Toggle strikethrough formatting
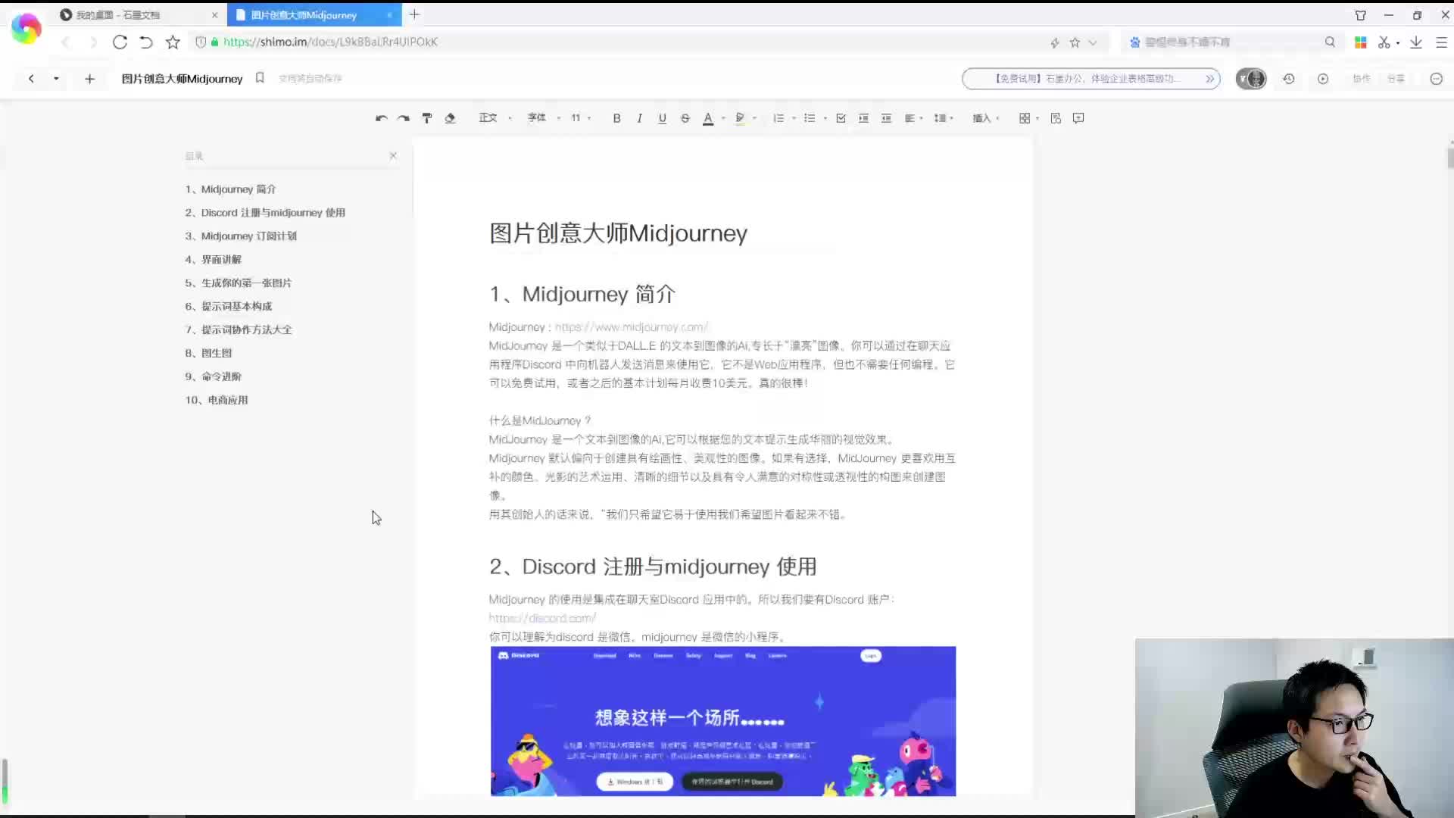This screenshot has height=818, width=1454. pos(685,118)
